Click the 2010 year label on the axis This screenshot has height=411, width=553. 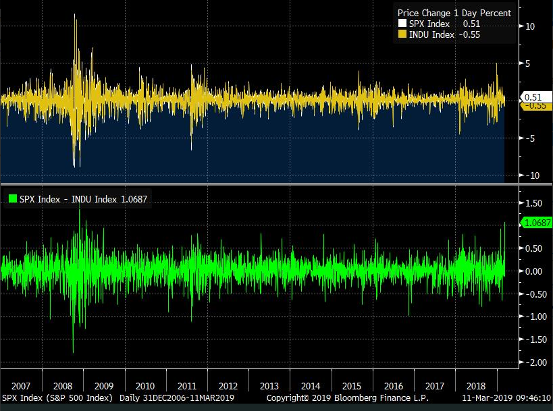pyautogui.click(x=145, y=386)
